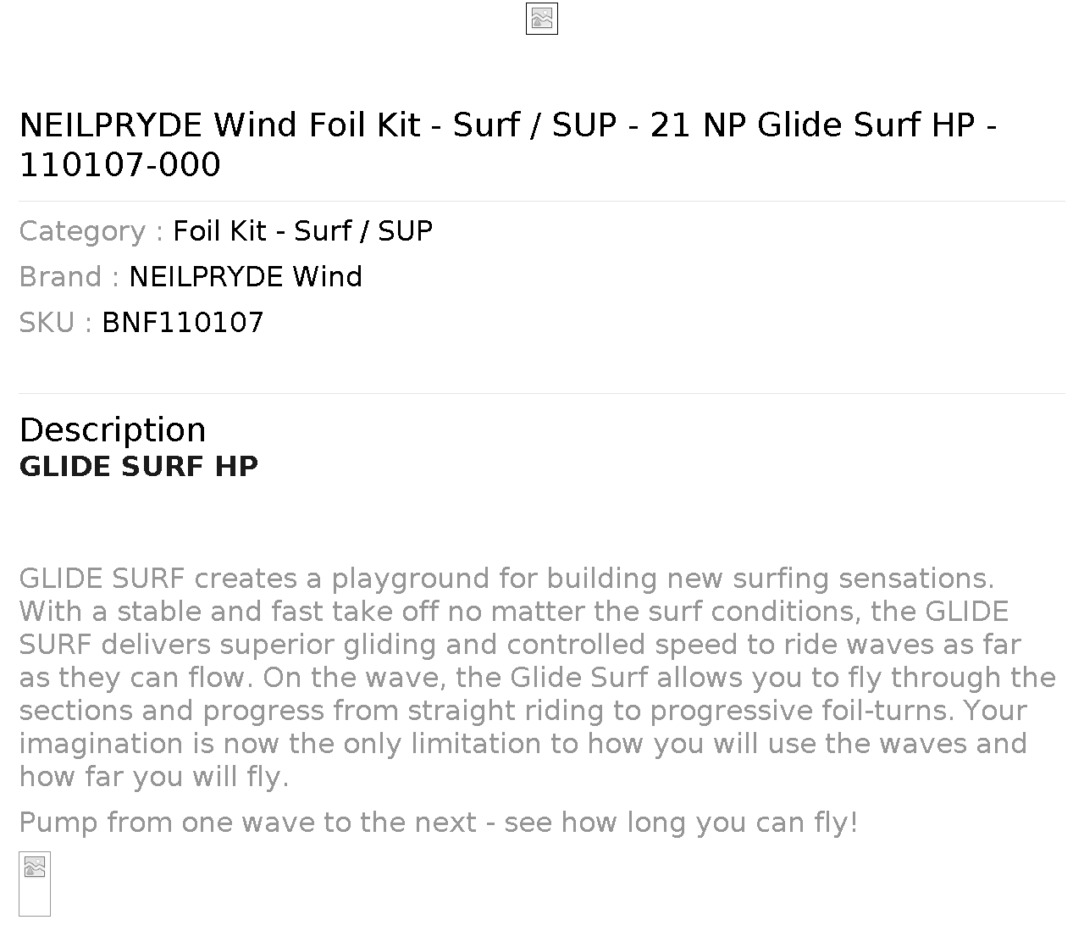Viewport: 1084px width, 942px height.
Task: Click the SKU label
Action: (x=56, y=322)
